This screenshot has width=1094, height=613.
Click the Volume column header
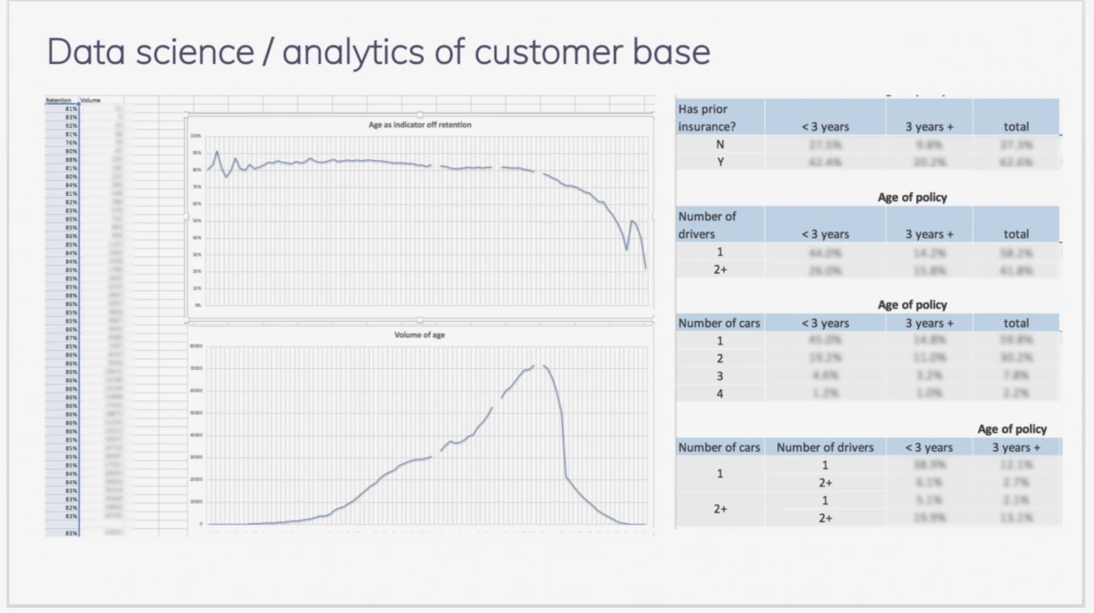click(91, 101)
